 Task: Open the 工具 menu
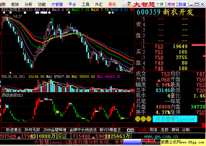point(85,5)
